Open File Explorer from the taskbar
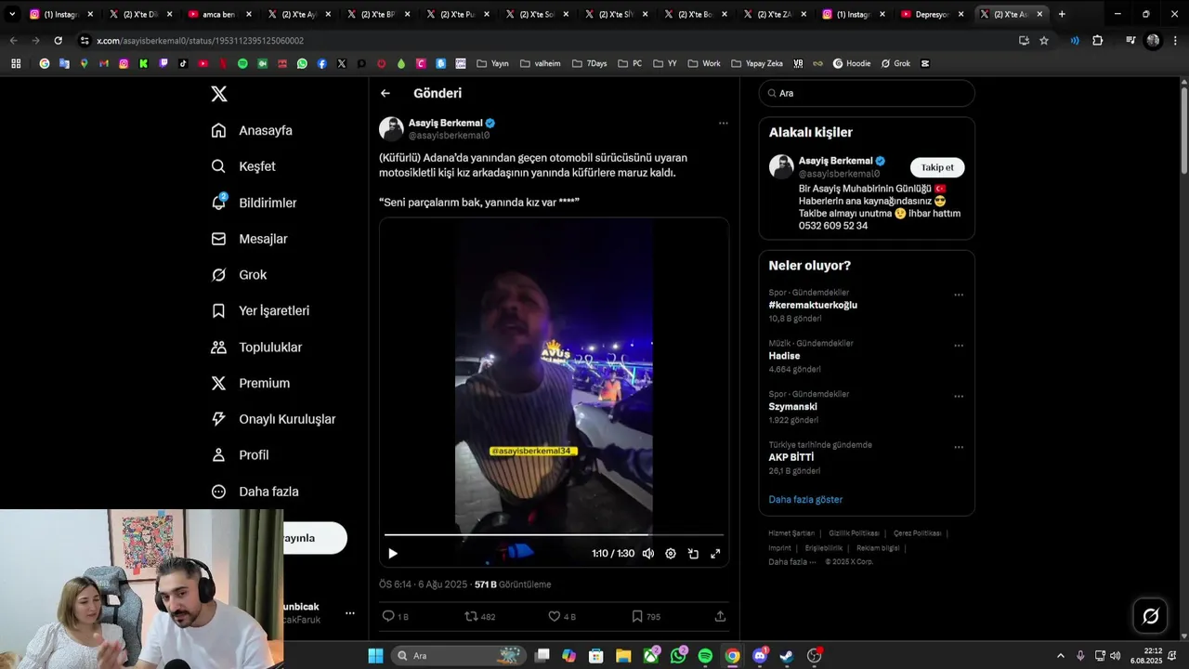Image resolution: width=1189 pixels, height=669 pixels. point(623,656)
